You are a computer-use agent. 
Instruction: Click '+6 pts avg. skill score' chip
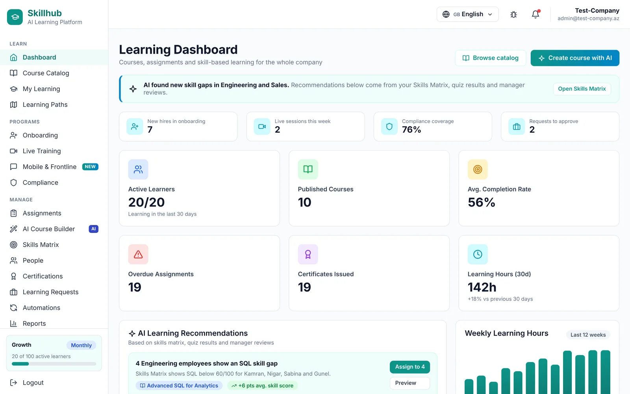263,386
